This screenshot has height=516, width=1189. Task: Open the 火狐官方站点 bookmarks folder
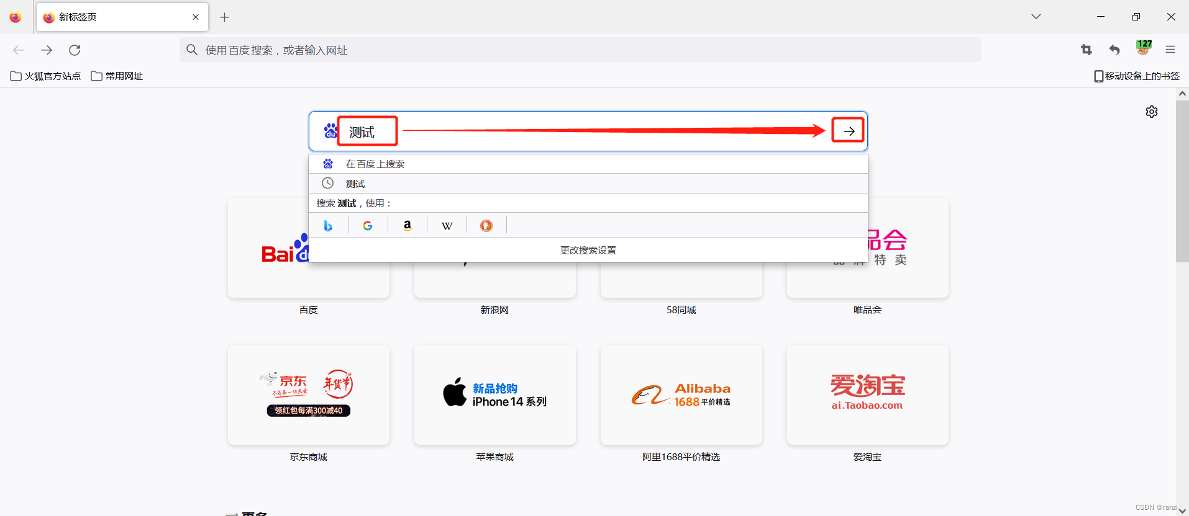(x=46, y=76)
